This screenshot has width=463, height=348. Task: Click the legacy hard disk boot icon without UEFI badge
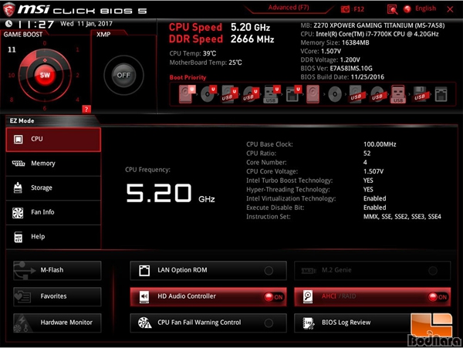[x=313, y=94]
